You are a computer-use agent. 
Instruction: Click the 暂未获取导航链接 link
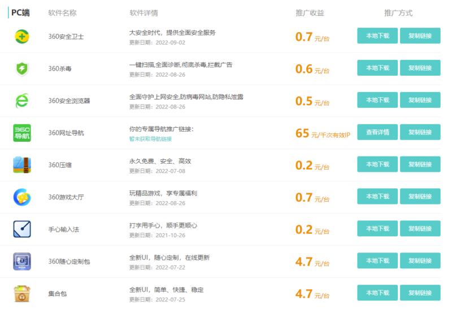[x=150, y=139]
